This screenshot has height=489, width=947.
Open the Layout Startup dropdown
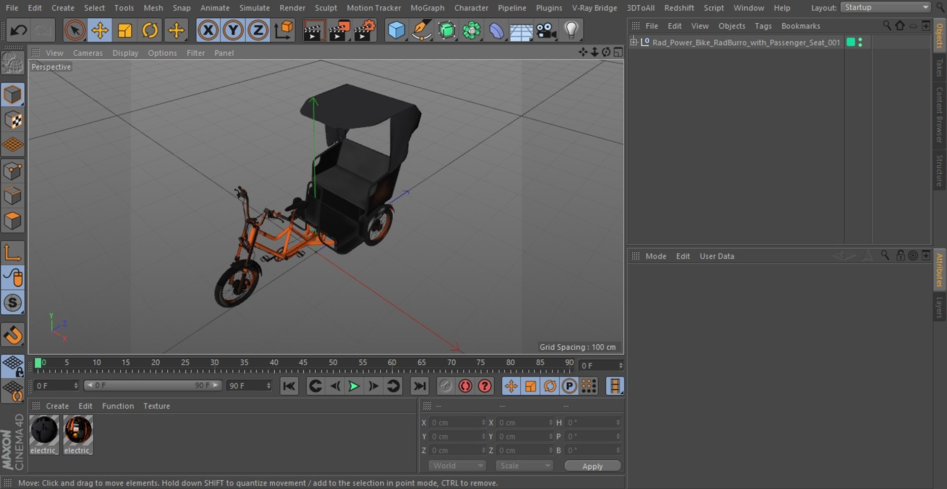click(x=886, y=7)
